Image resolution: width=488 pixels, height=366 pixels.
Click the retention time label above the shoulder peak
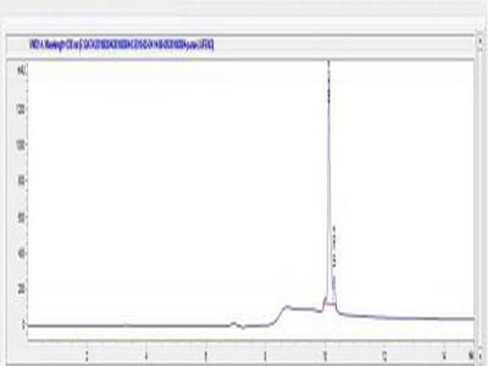[334, 244]
